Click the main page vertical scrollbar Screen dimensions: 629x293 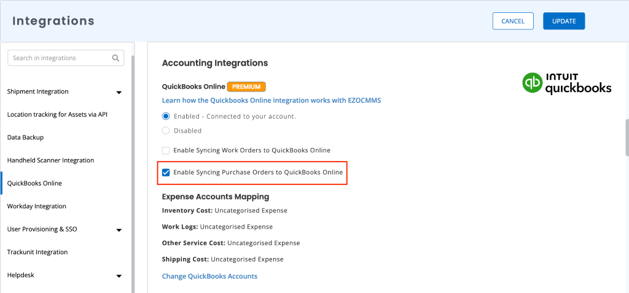point(627,137)
